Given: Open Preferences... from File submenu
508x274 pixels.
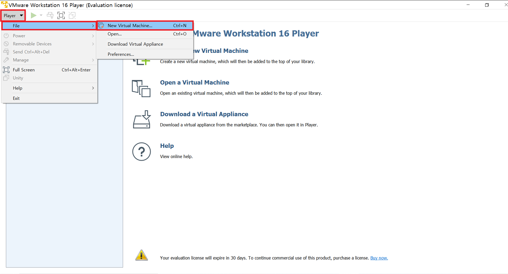Looking at the screenshot, I should [145, 54].
